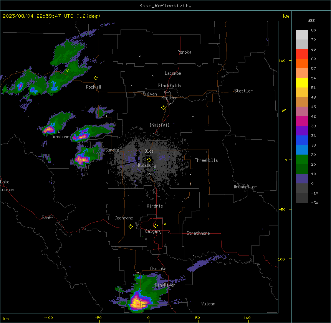Click the Didsbury town label

tap(147, 165)
